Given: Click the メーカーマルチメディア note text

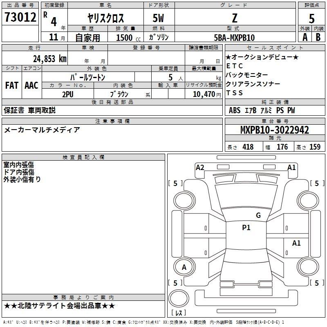Looking at the screenshot, I should coord(42,130).
